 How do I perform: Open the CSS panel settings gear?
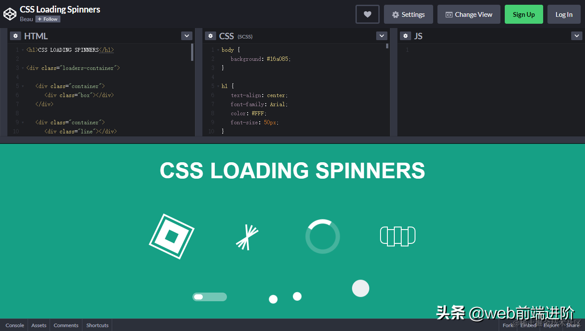[x=211, y=36]
